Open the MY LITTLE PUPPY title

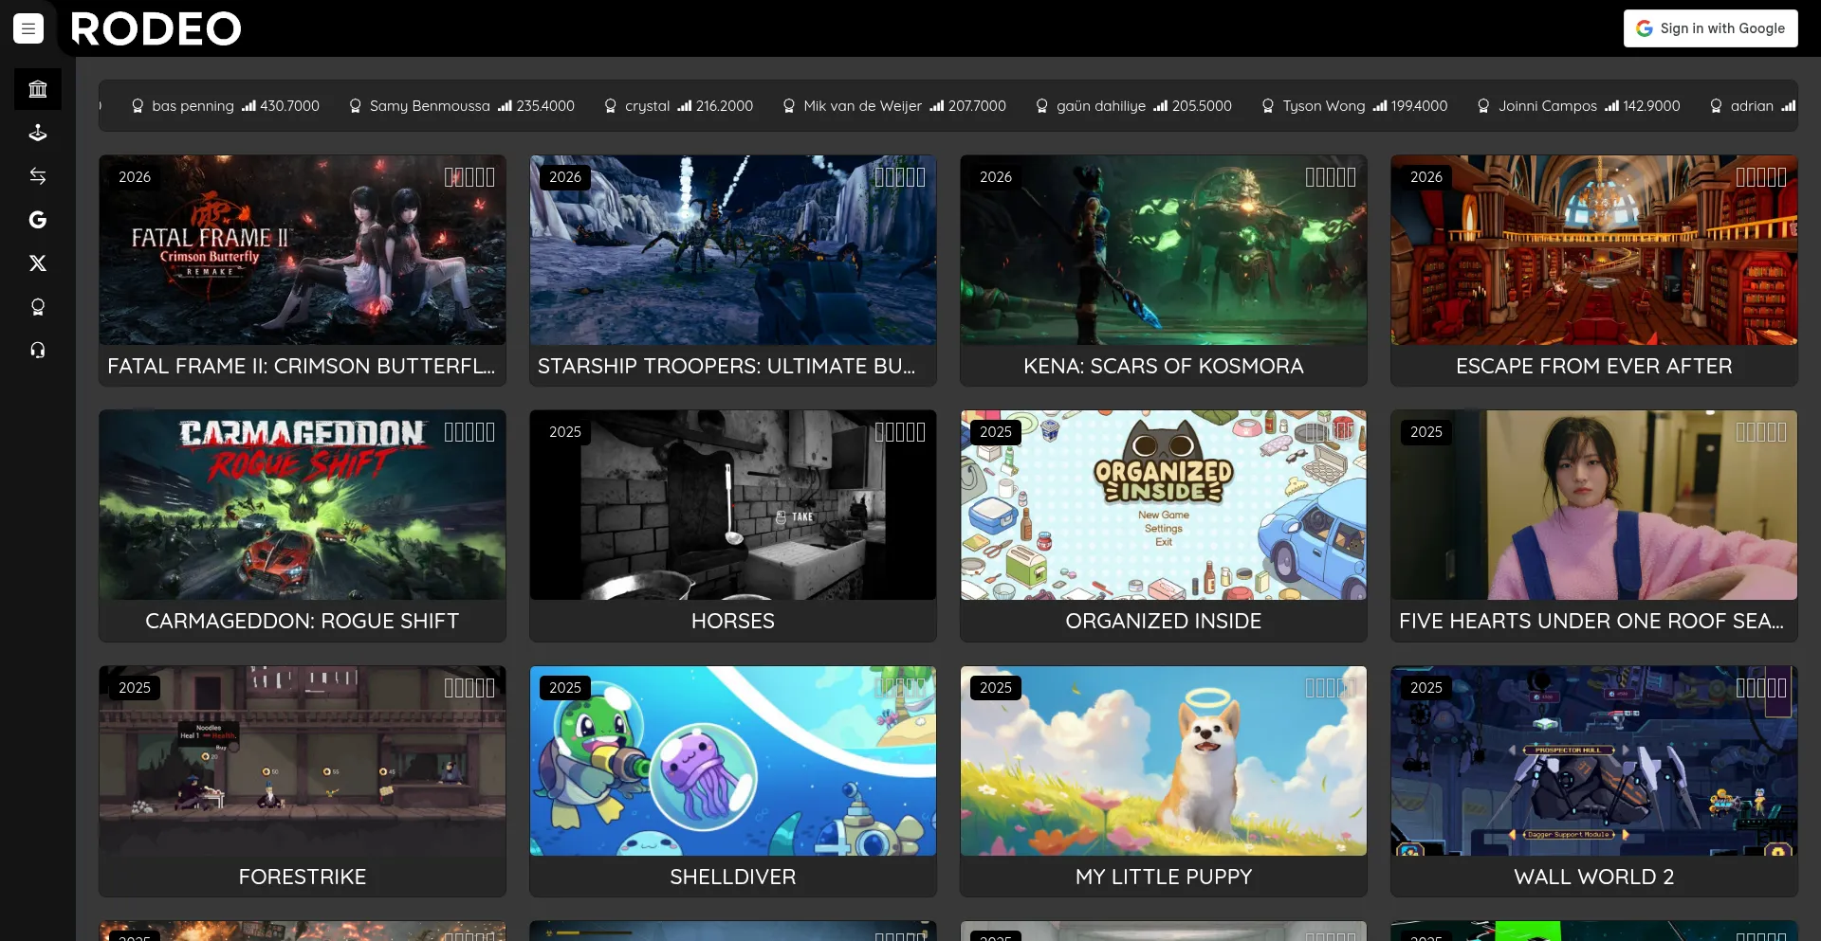(1164, 877)
